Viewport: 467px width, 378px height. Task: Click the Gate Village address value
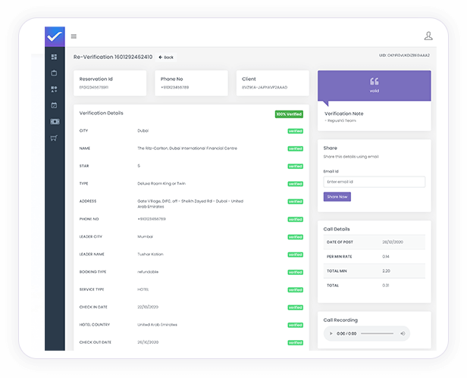click(190, 204)
